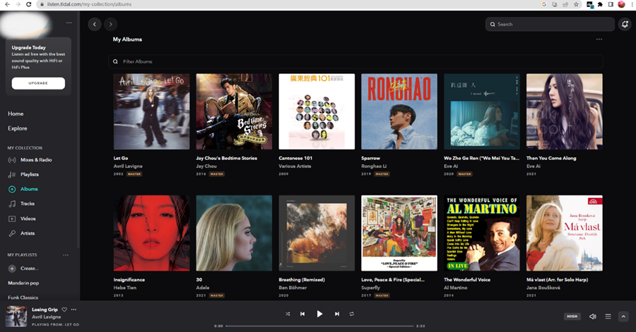This screenshot has height=332, width=636.
Task: Open the Cantonese 101 album cover
Action: click(317, 111)
